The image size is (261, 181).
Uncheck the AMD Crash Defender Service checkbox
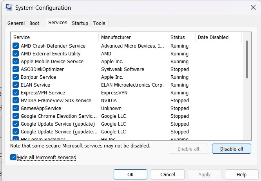pos(16,46)
